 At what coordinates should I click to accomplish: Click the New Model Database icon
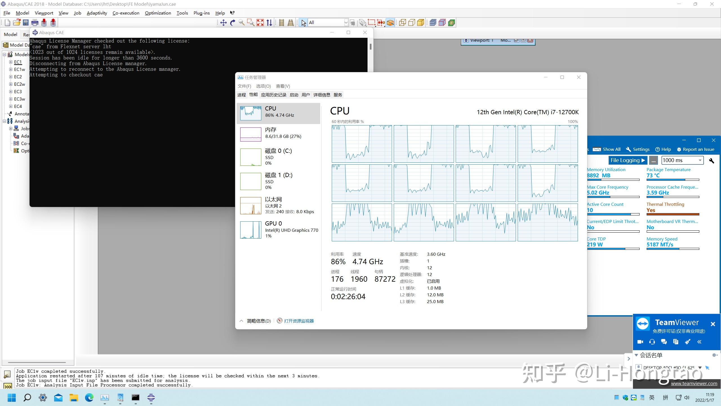(8, 23)
